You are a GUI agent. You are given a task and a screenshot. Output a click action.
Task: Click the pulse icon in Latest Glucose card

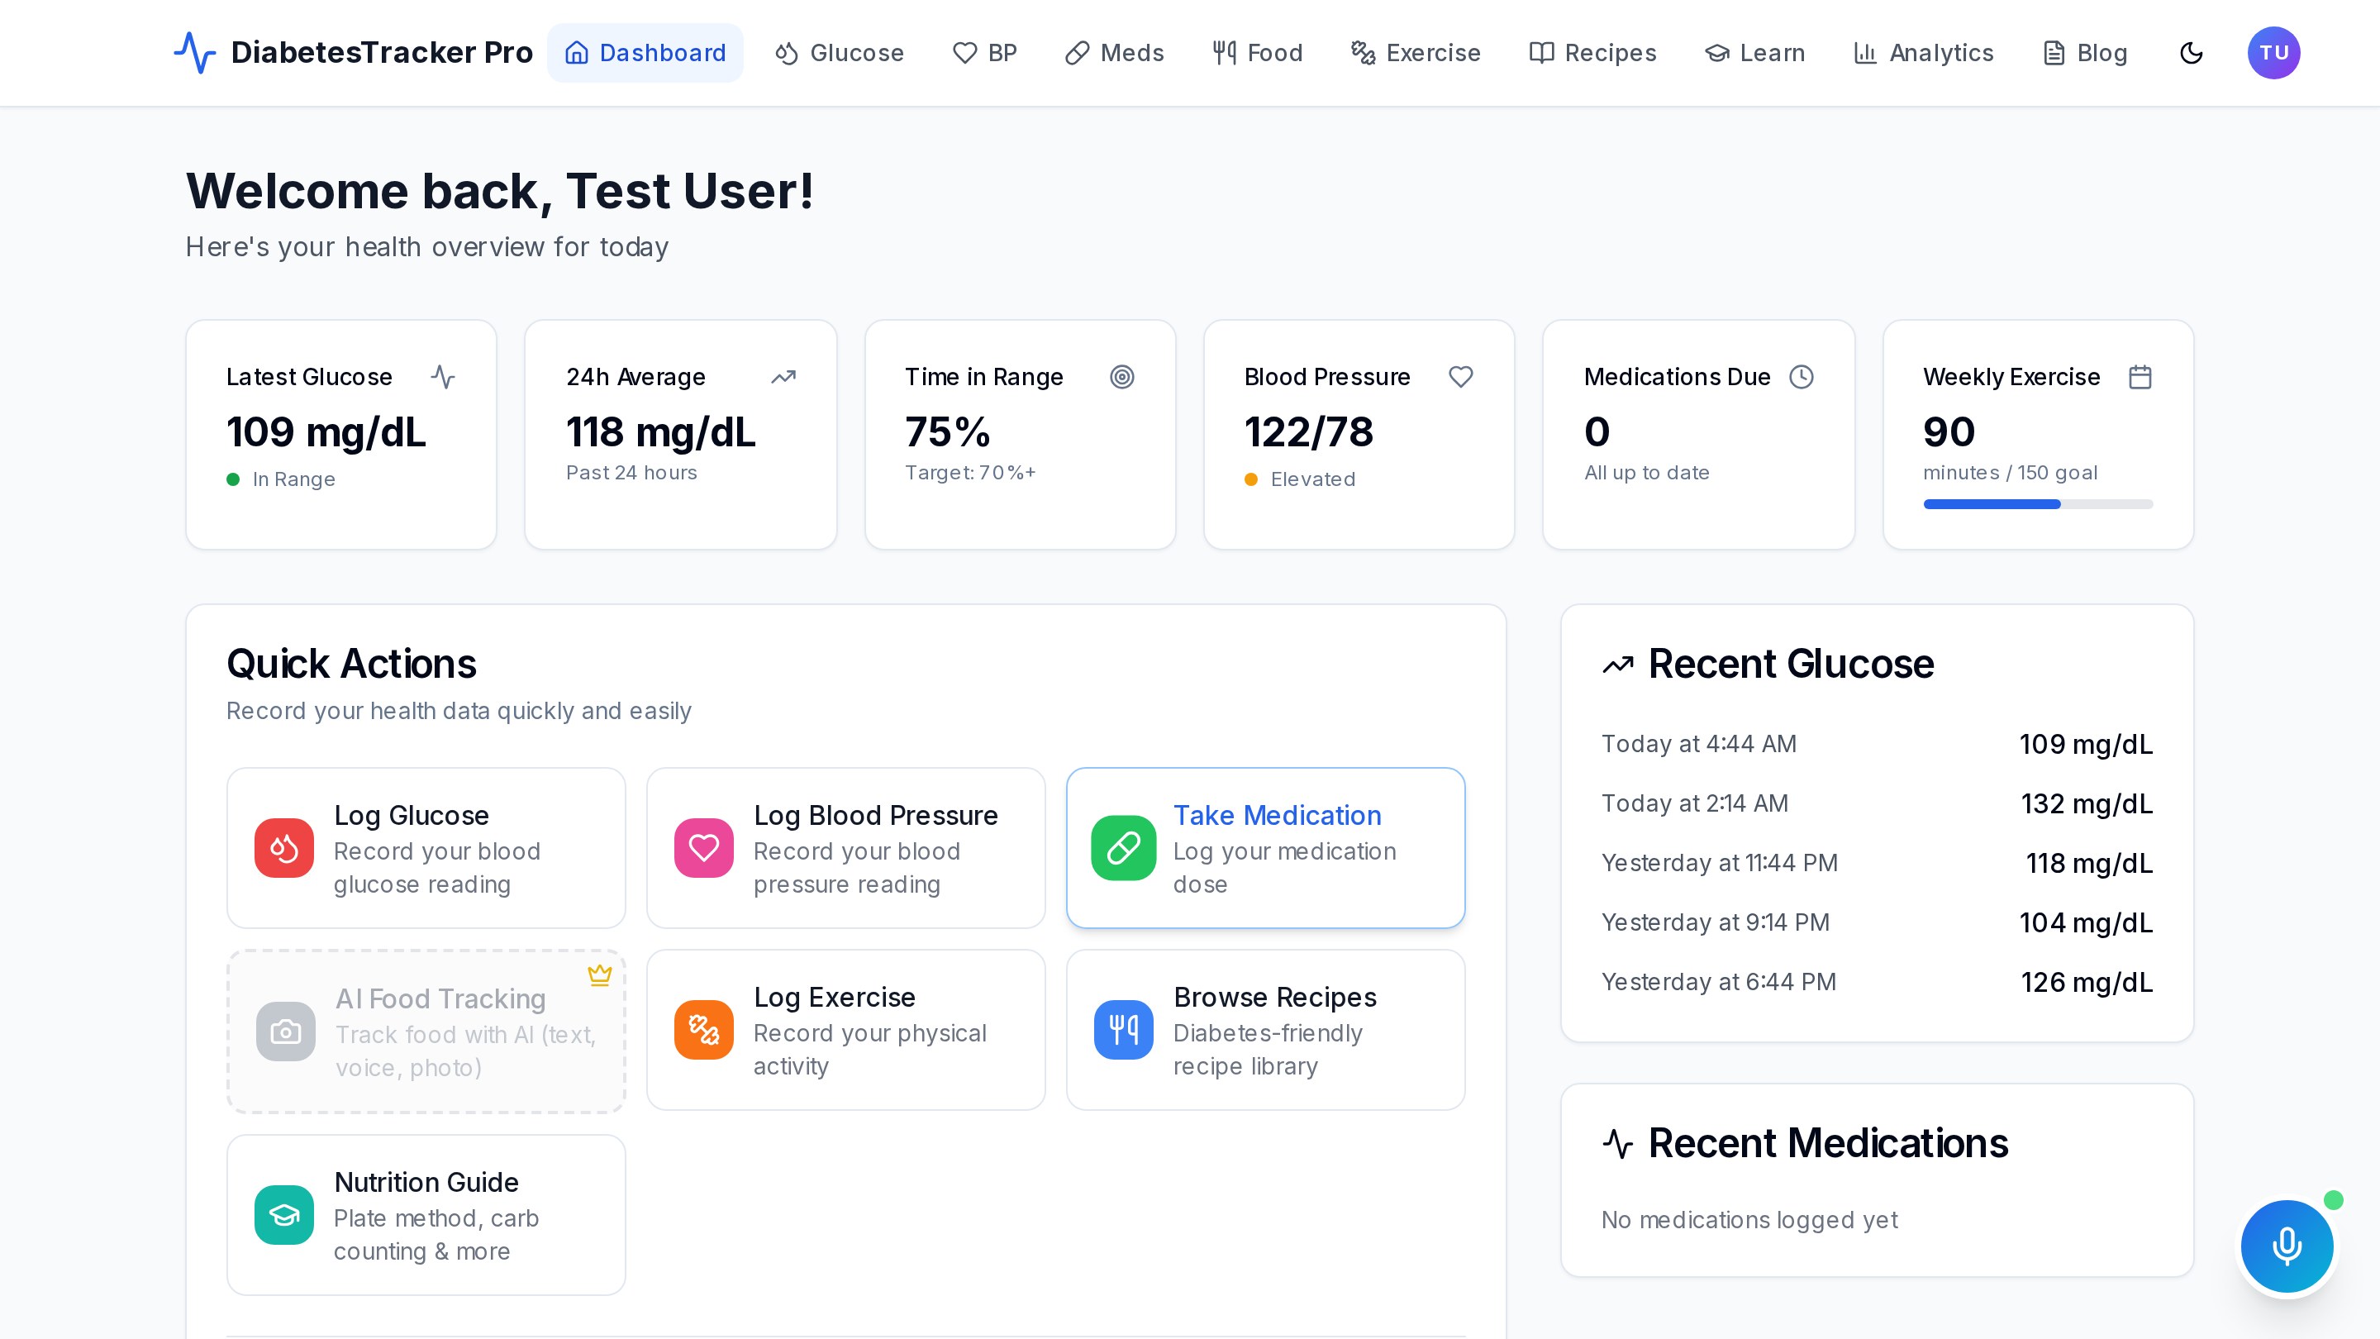click(443, 377)
